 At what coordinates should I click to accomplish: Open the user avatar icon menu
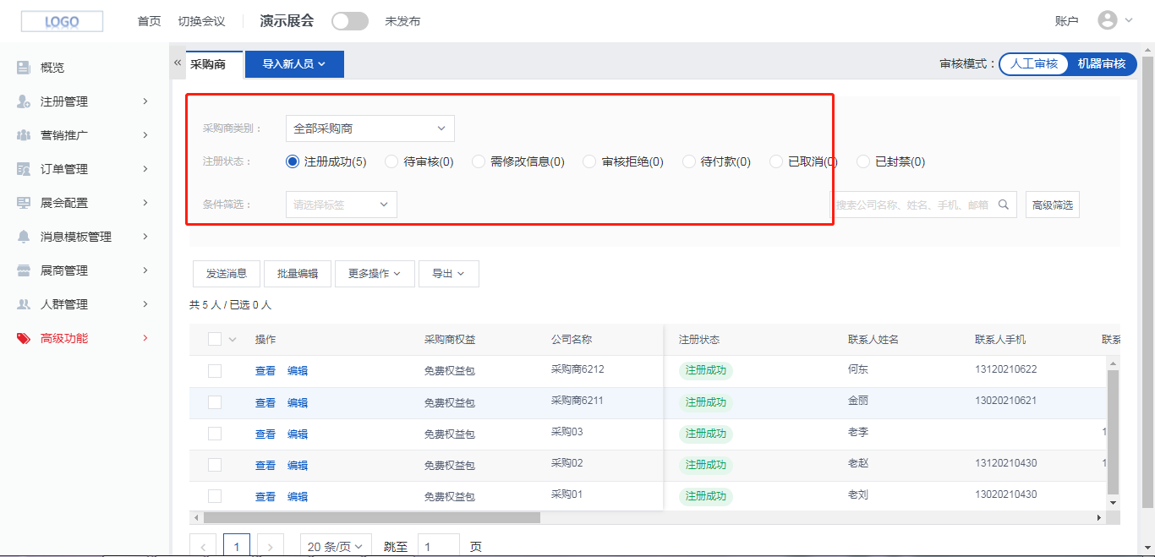(1107, 20)
